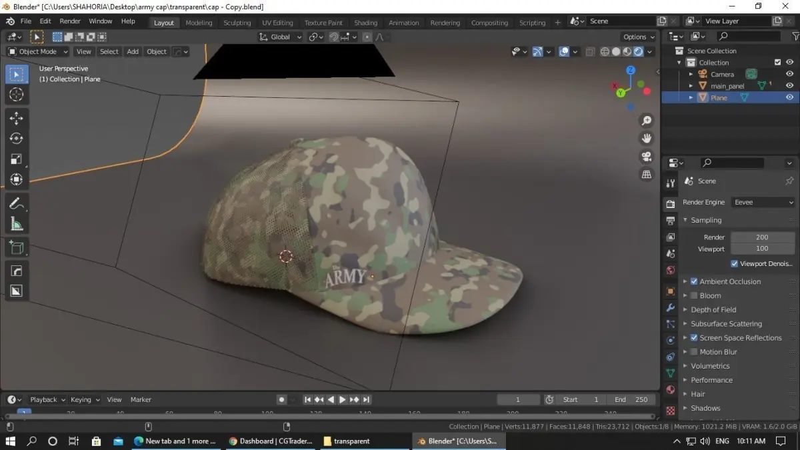This screenshot has height=450, width=800.
Task: Switch to solid viewport shading
Action: 616,51
